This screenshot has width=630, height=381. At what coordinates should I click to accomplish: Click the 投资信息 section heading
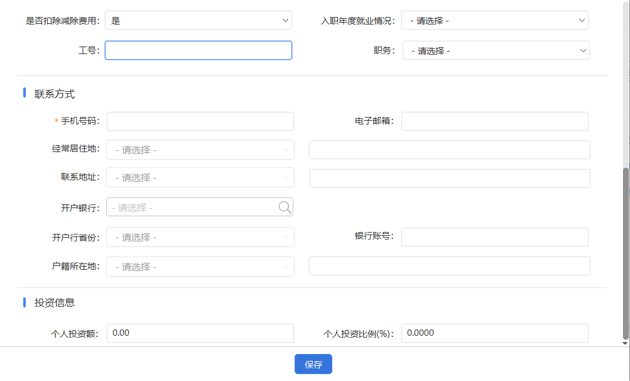tap(55, 302)
